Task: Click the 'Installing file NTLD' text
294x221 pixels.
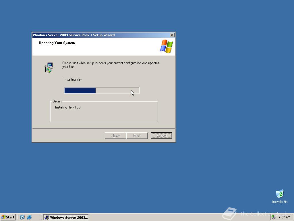Action: coord(68,107)
